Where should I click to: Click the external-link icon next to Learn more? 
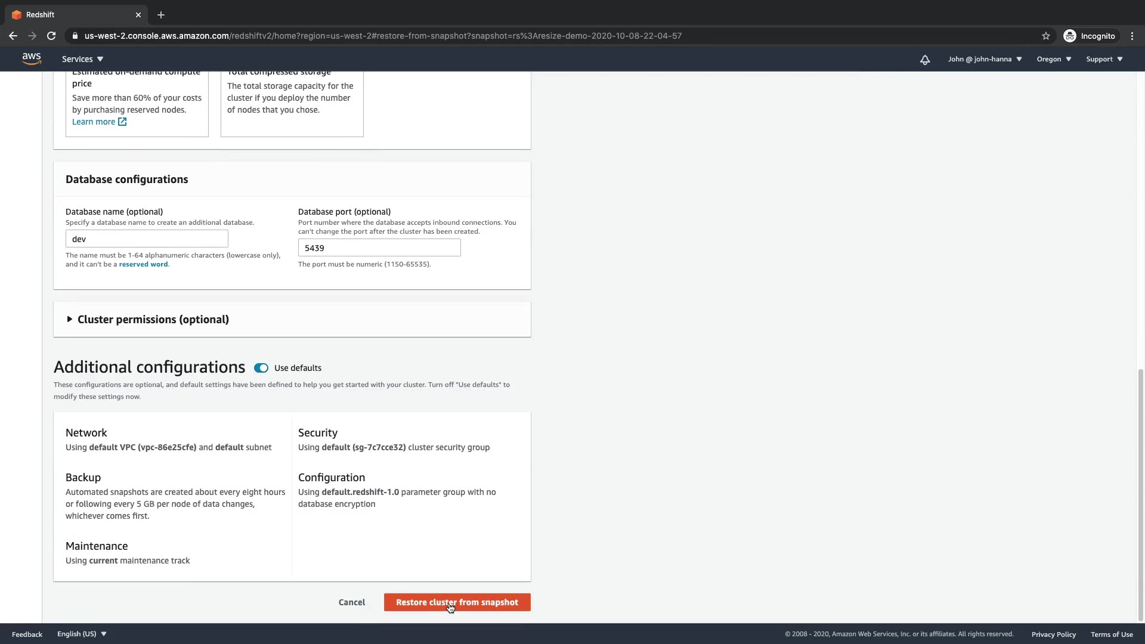(x=122, y=122)
